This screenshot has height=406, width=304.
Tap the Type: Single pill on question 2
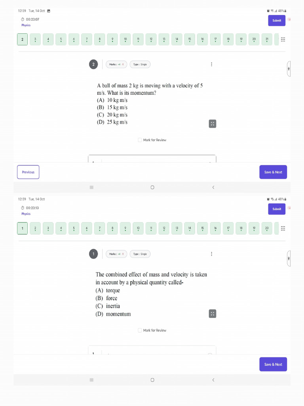140,64
